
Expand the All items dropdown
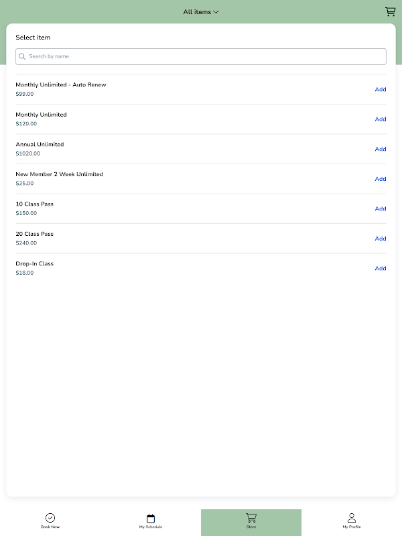198,12
